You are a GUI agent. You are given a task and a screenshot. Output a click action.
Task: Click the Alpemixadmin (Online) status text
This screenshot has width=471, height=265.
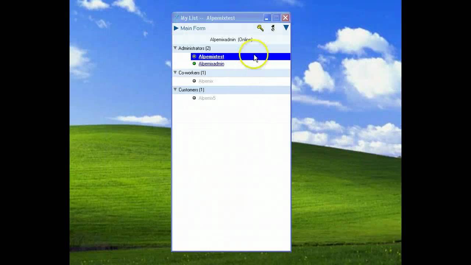[231, 39]
